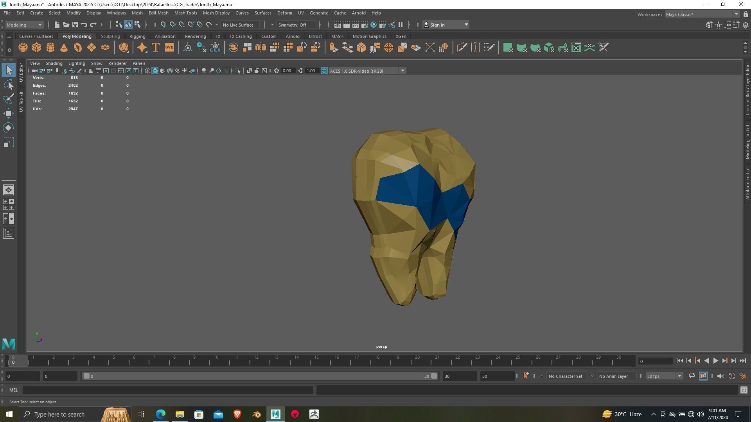Click the current frame input field

656,361
